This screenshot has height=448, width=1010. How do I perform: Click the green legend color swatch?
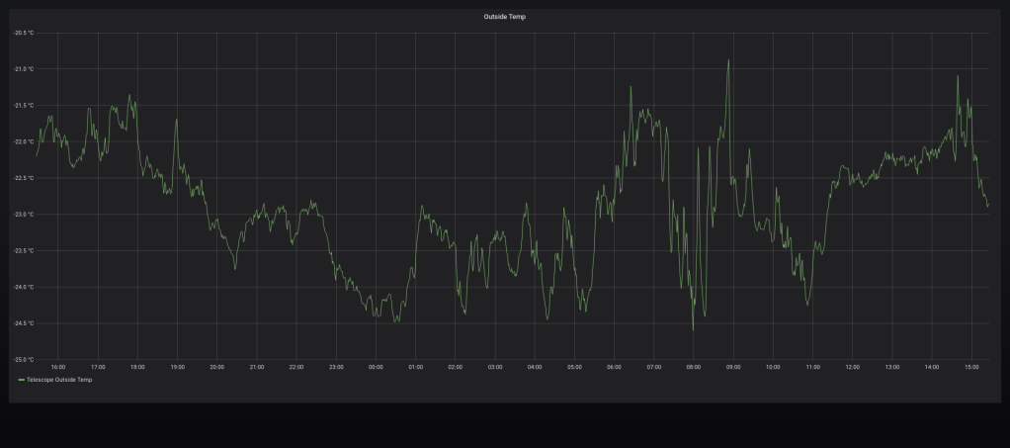(23, 379)
